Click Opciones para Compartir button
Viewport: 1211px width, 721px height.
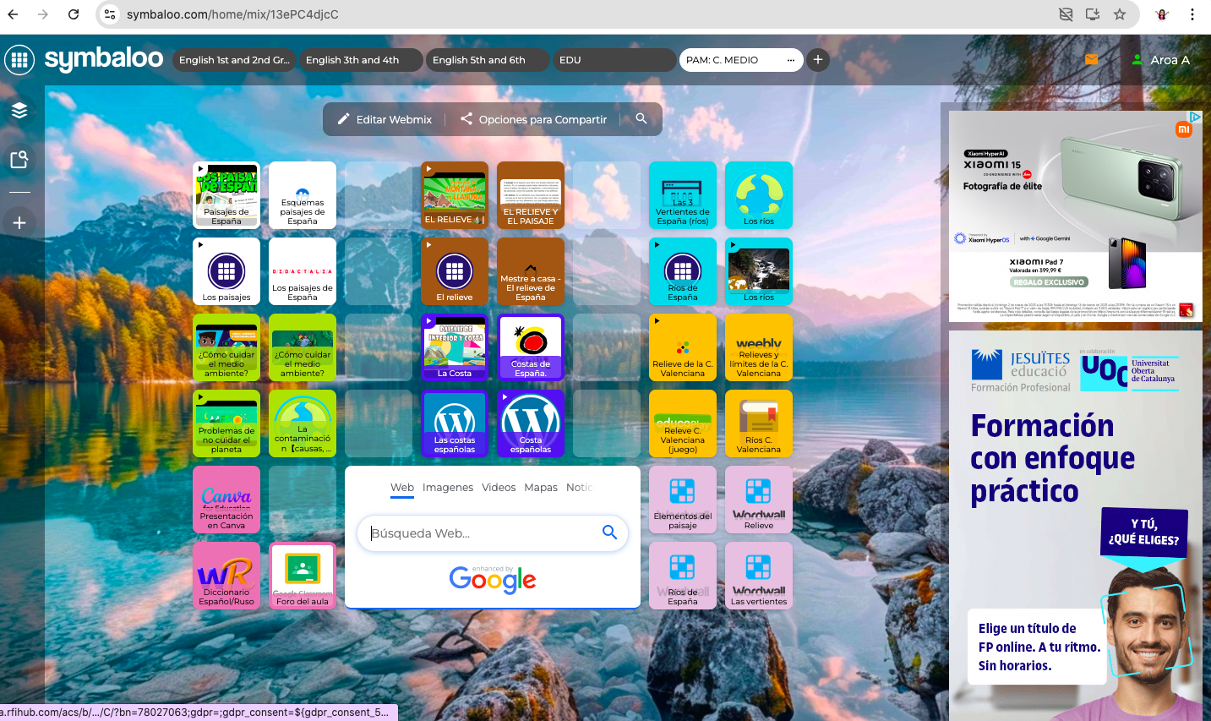click(534, 119)
